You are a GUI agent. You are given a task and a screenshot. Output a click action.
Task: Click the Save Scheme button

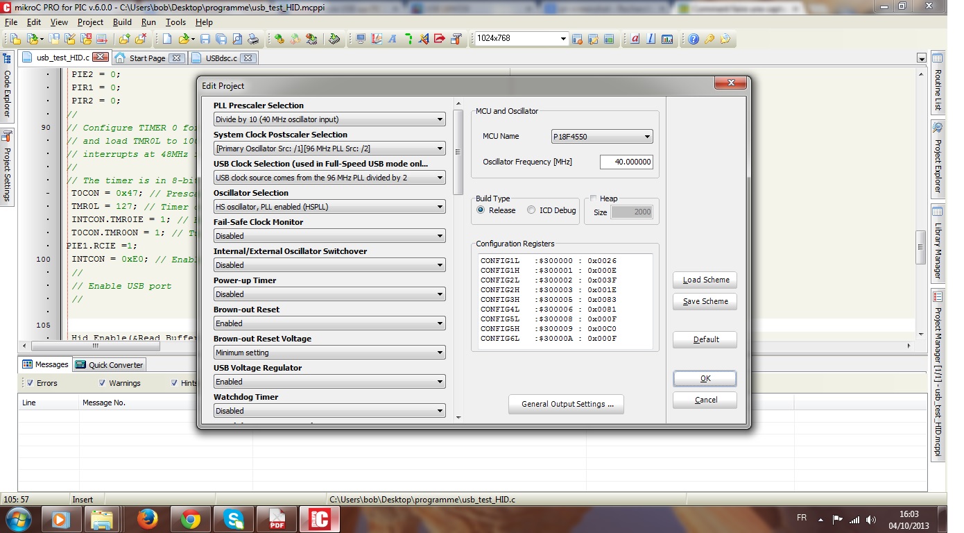pos(705,301)
